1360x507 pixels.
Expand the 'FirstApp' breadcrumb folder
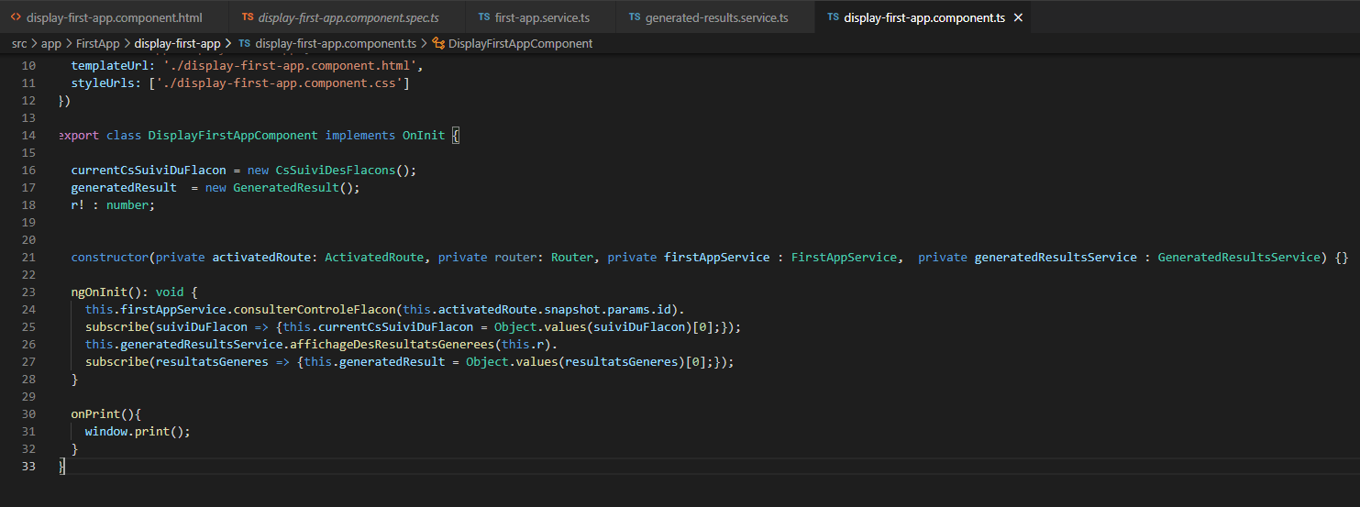[98, 43]
